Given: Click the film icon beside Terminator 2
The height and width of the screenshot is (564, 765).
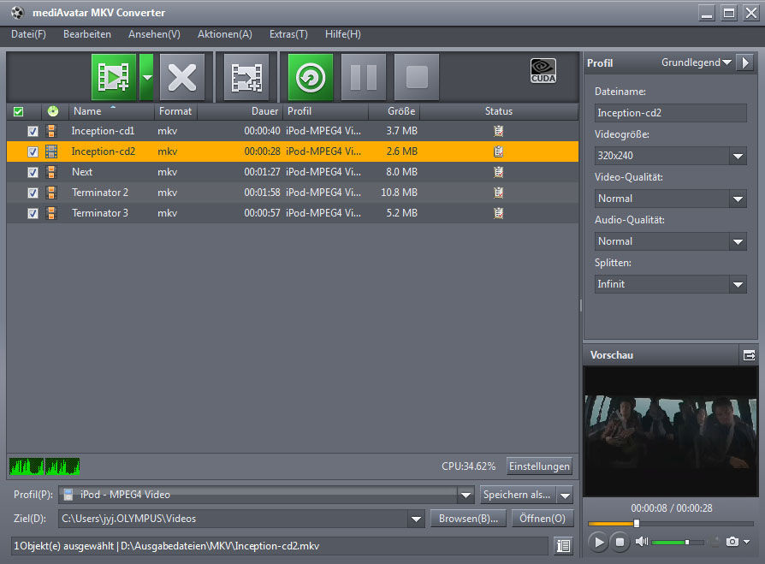Looking at the screenshot, I should [x=51, y=193].
